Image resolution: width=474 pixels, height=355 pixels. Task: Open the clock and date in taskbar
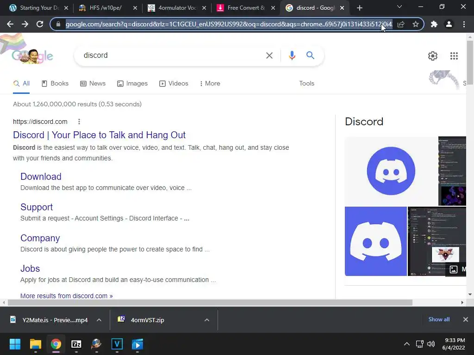(x=454, y=344)
